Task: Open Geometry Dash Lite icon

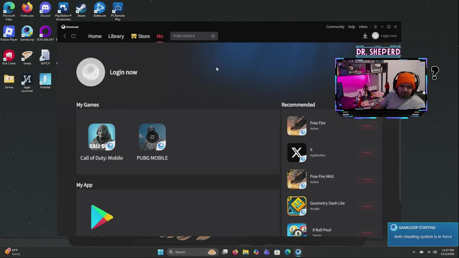Action: pyautogui.click(x=297, y=206)
